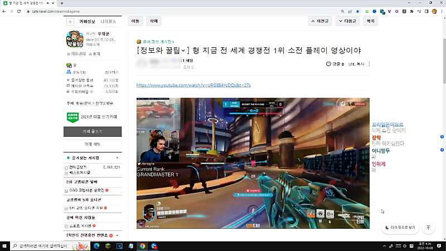Screen dimensions: 446x251
Task: Close the current Naver cafe tab
Action: [x=53, y=3]
